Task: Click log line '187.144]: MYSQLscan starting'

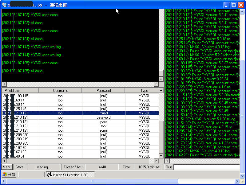Action: tap(33, 55)
